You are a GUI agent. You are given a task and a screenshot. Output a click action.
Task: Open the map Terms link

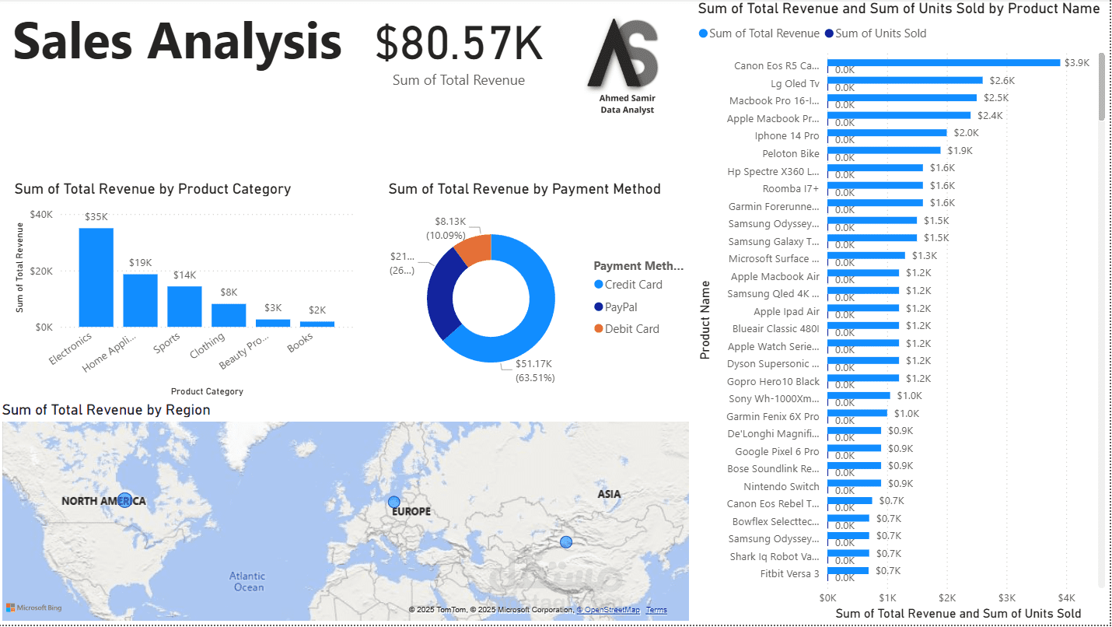click(x=656, y=610)
